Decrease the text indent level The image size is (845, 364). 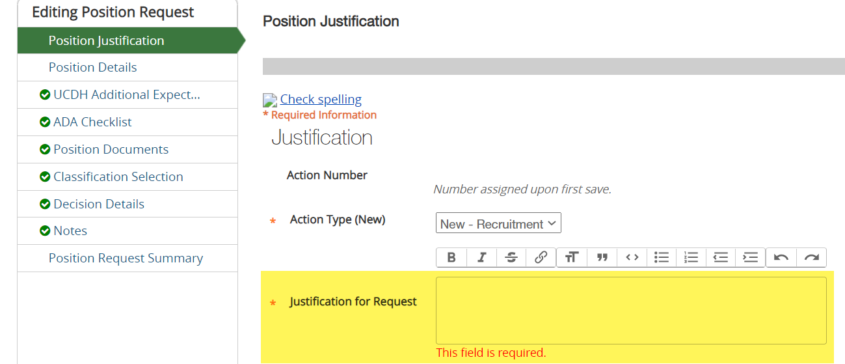pyautogui.click(x=721, y=257)
